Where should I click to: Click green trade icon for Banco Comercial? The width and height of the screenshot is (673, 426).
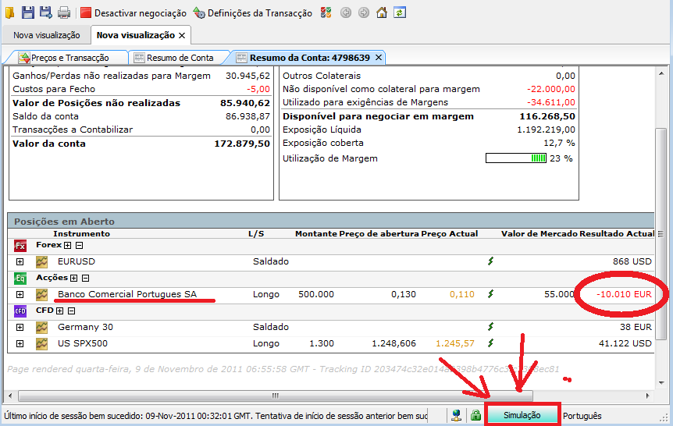pos(490,294)
